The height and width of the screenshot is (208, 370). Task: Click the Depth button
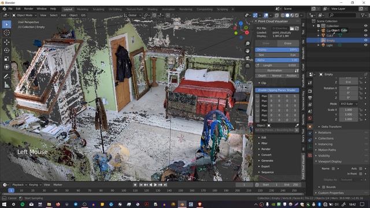pos(262,76)
